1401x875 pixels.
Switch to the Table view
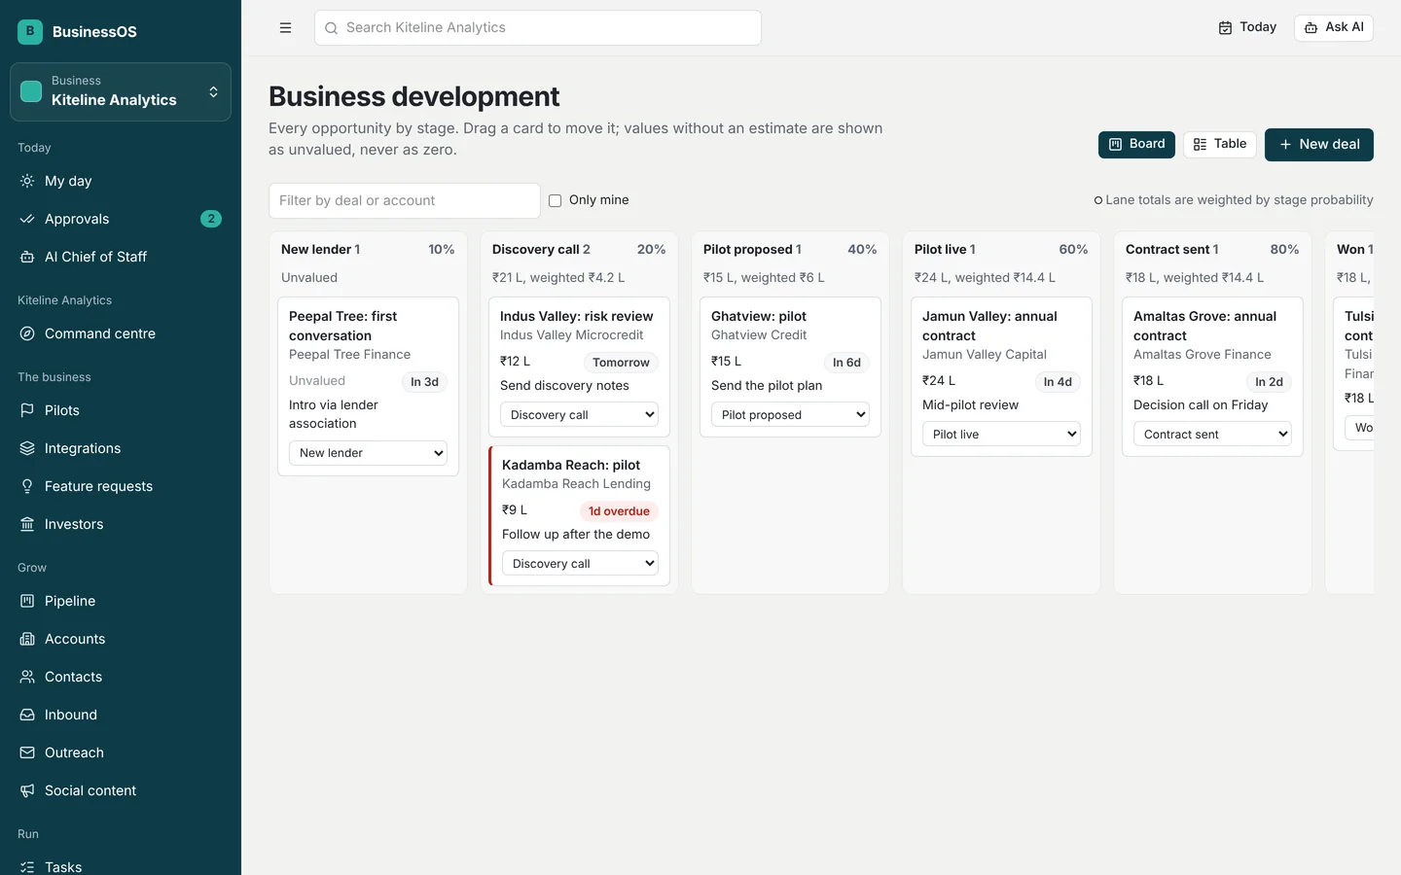[1220, 144]
